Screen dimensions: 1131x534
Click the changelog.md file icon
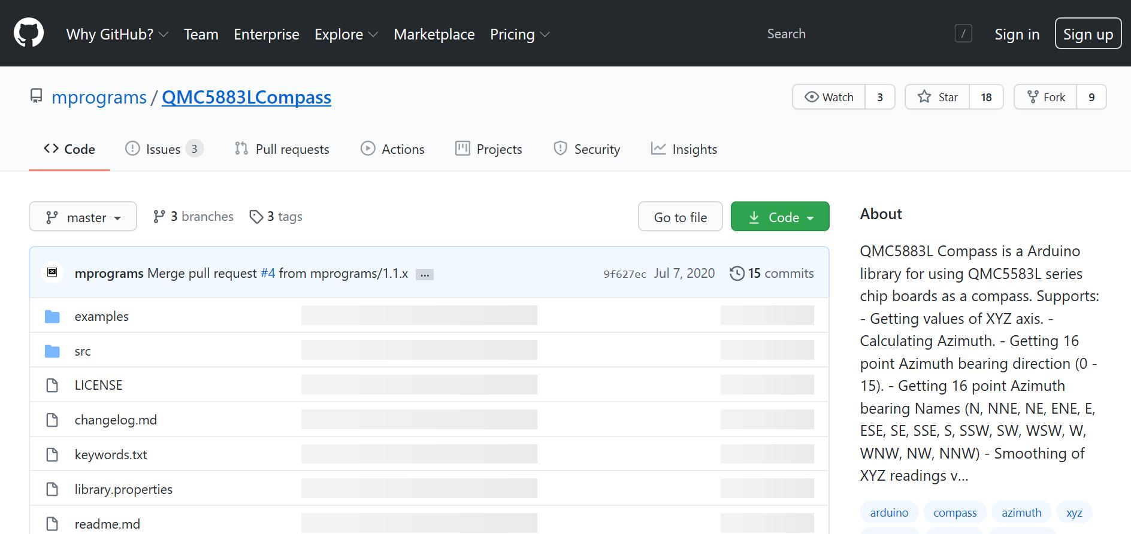coord(52,420)
